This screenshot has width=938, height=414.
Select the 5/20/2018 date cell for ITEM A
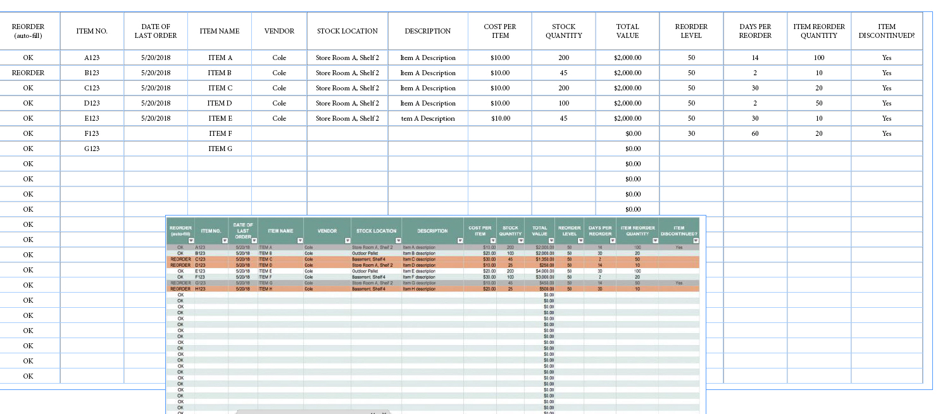click(x=155, y=58)
